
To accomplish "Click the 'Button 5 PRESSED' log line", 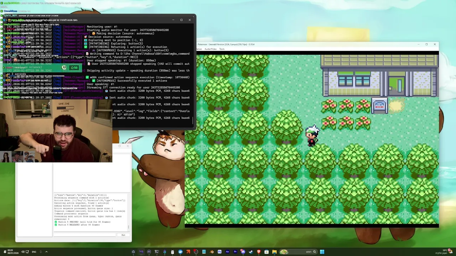I will 82,222.
